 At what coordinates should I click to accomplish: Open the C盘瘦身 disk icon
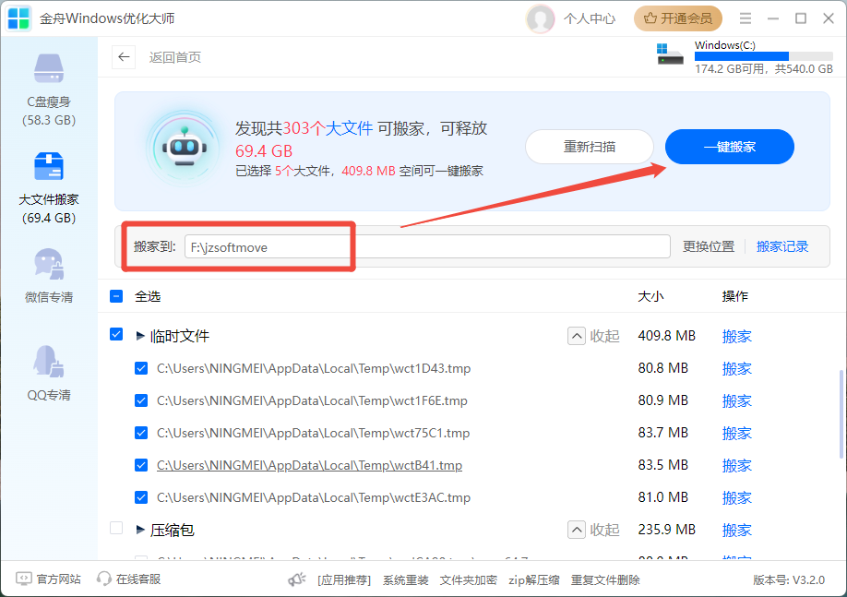pos(49,68)
